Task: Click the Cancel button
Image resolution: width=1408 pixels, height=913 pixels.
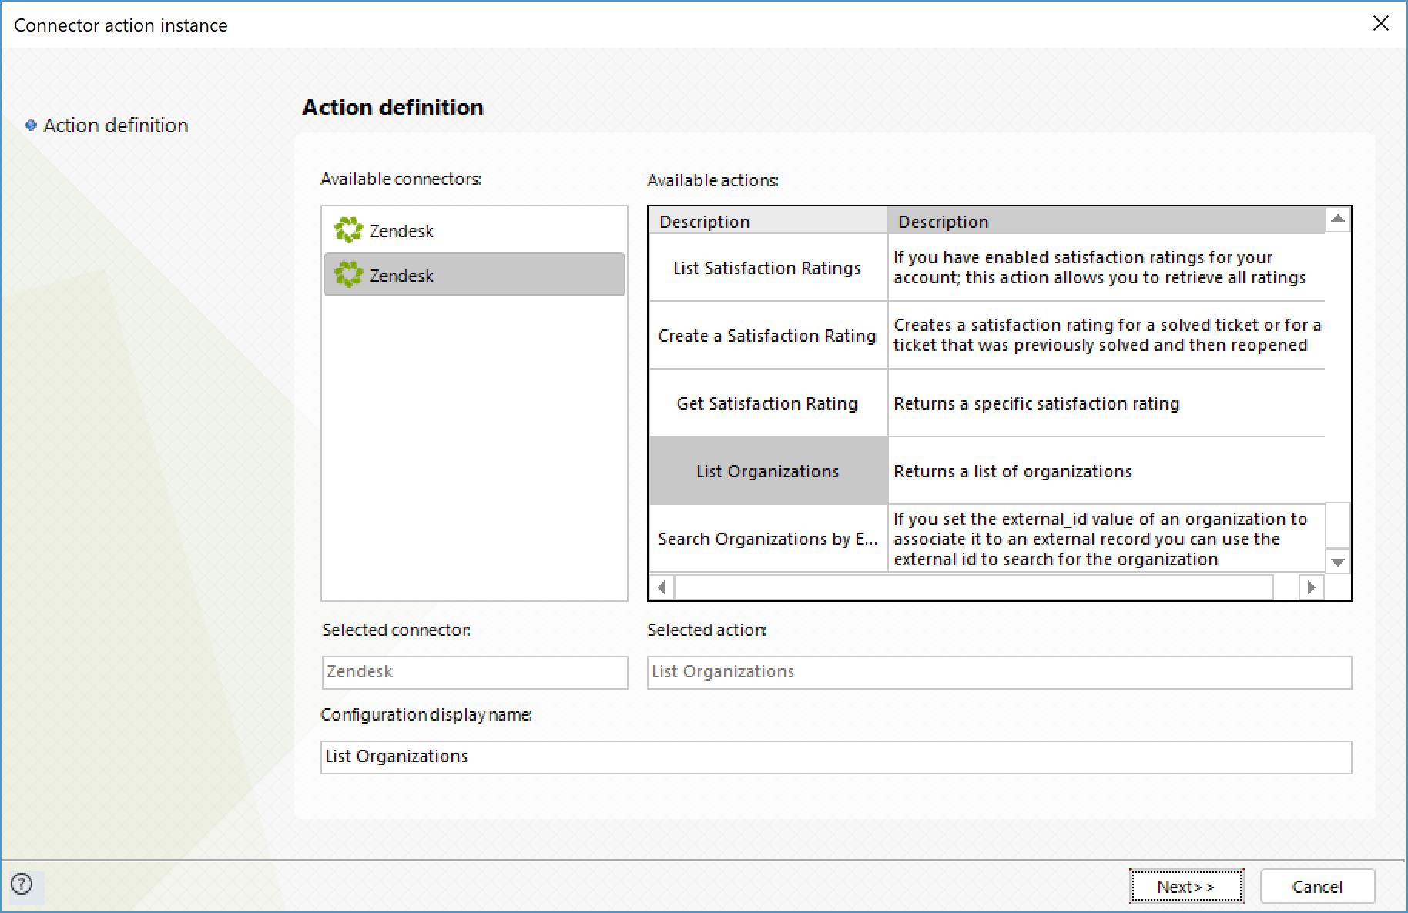Action: pos(1317,887)
